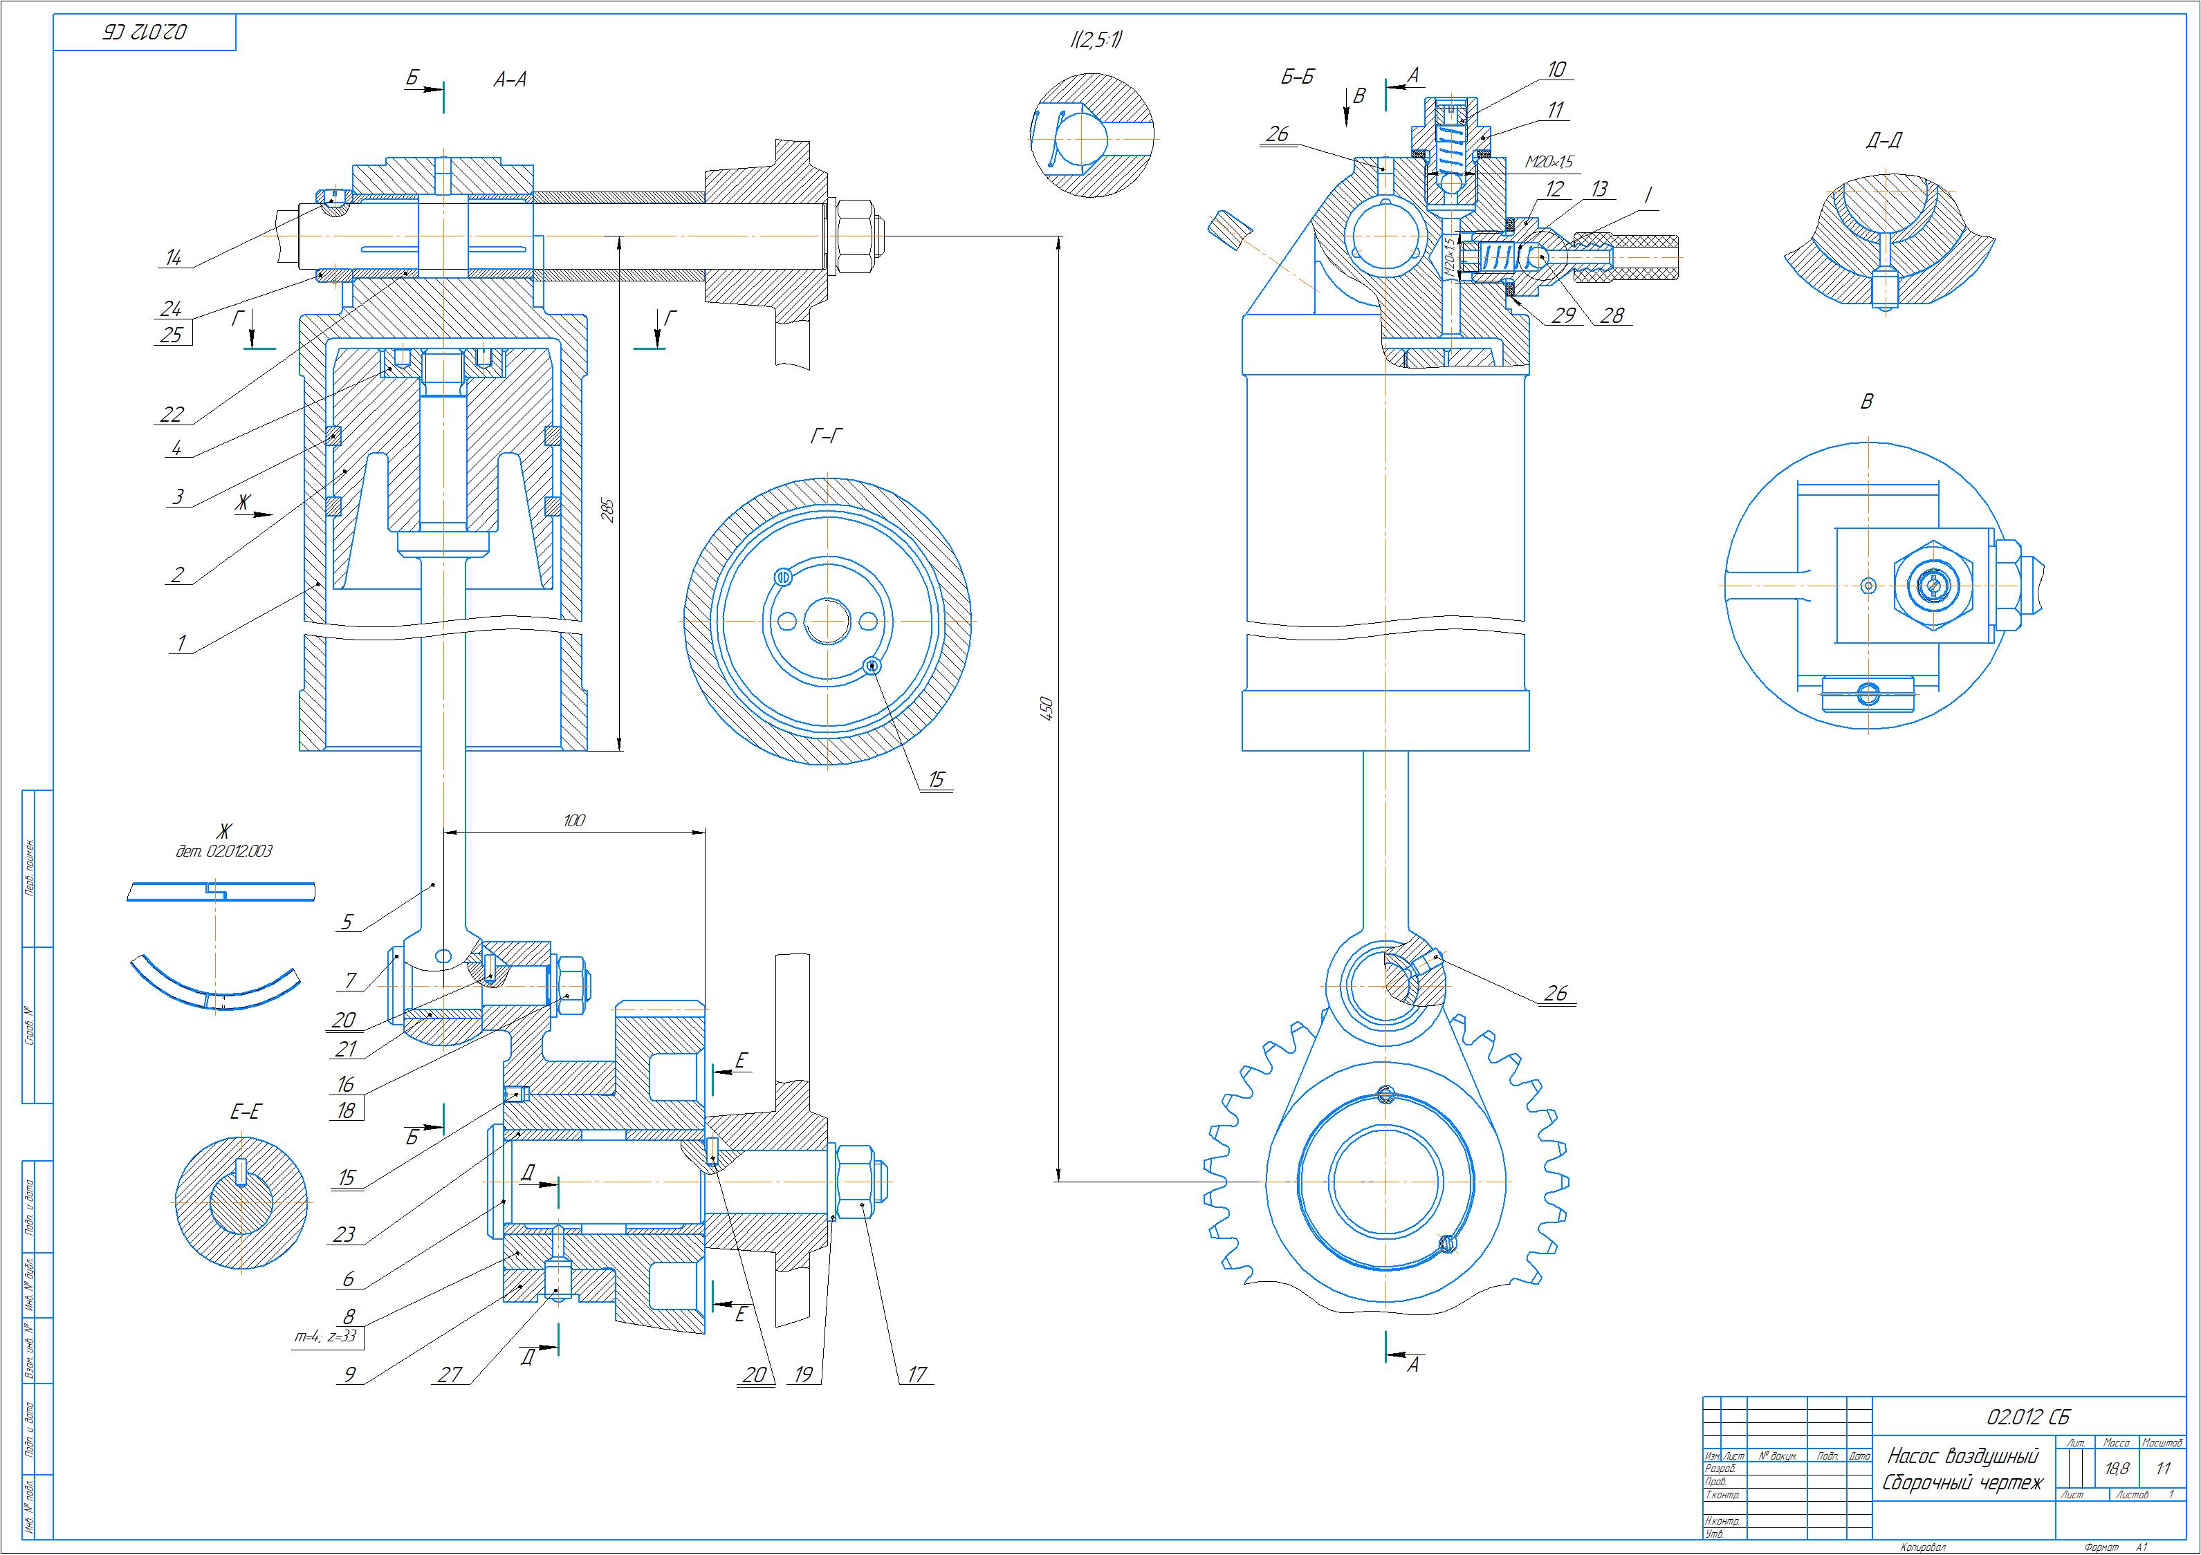The width and height of the screenshot is (2201, 1555).
Task: Click the M20×1,5 thread annotation at top
Action: [1549, 161]
